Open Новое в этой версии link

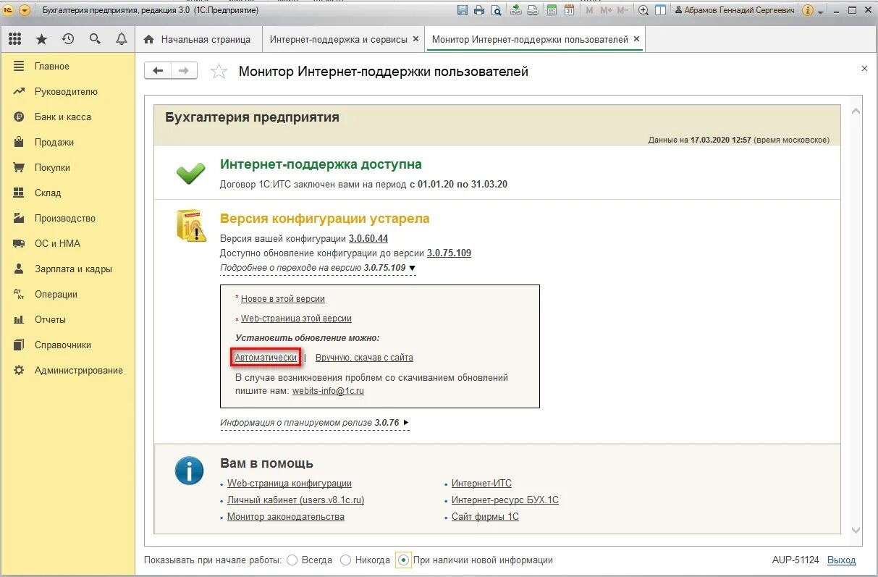click(x=283, y=298)
